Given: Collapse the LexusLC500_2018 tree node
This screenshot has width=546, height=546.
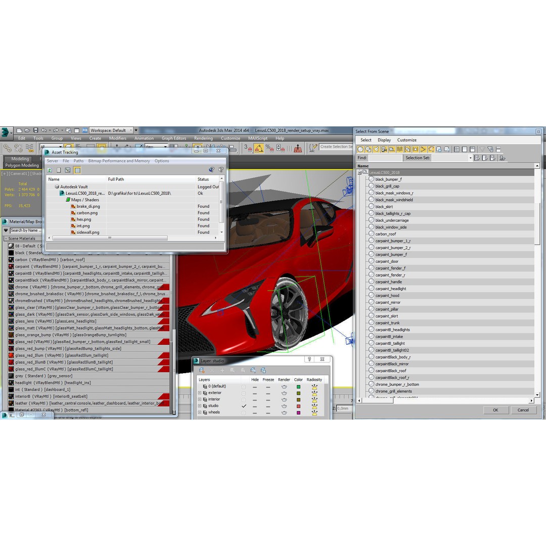Looking at the screenshot, I should (359, 173).
